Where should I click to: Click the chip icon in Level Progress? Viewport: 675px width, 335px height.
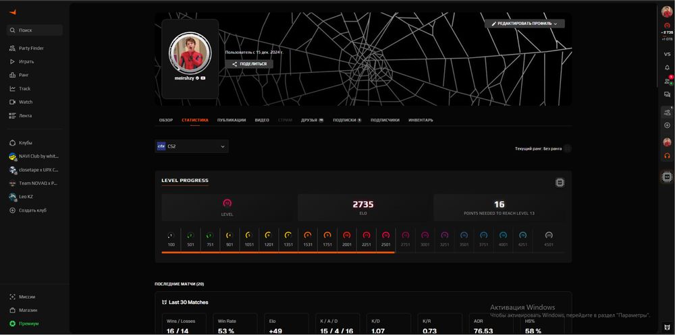tap(560, 183)
